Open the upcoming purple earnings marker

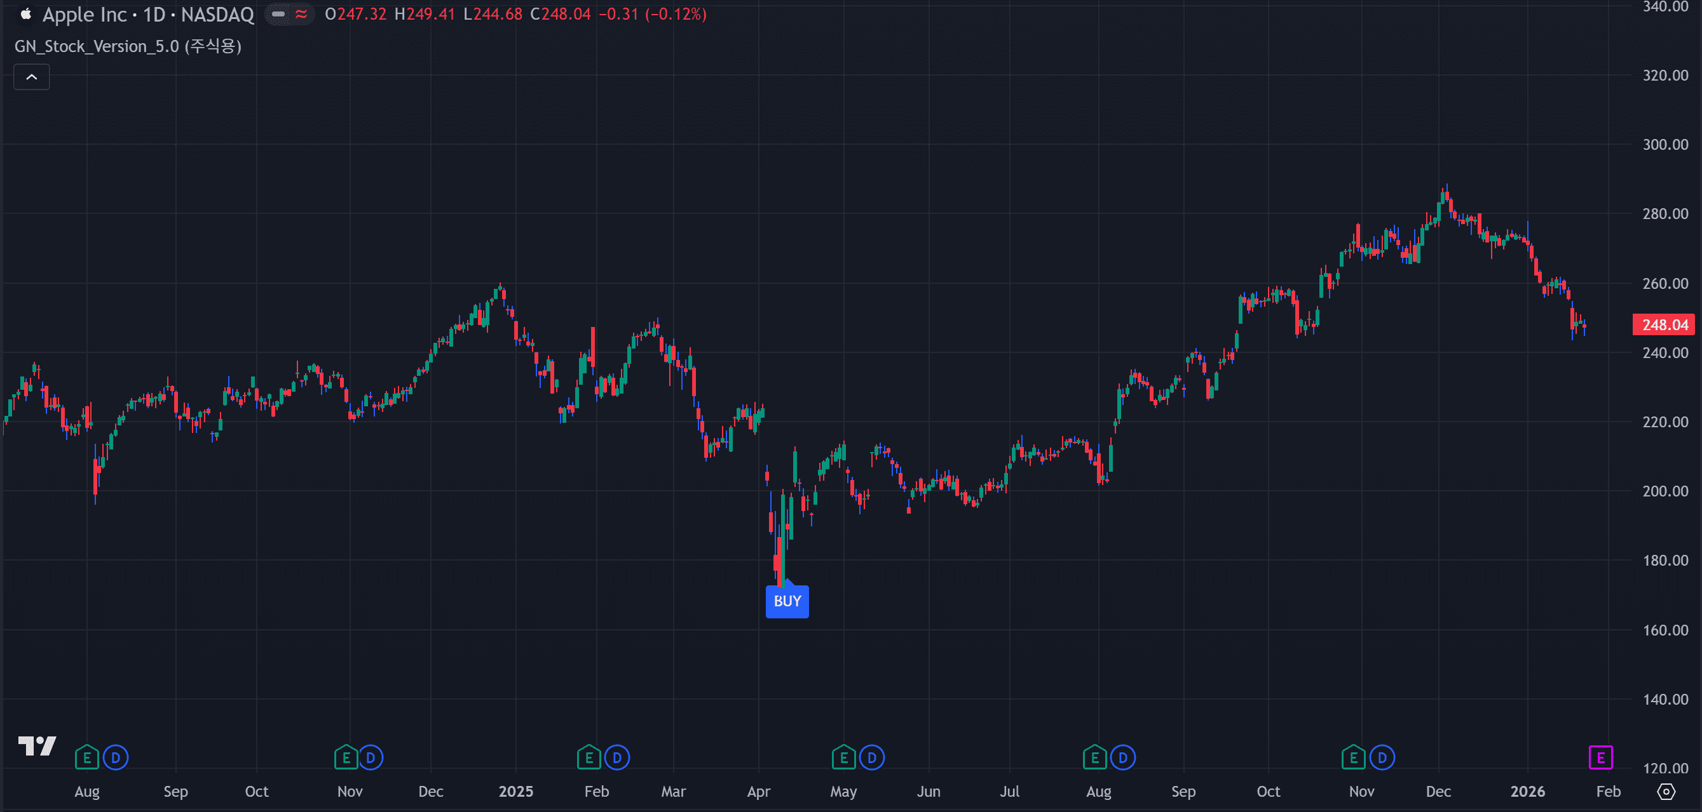1600,757
